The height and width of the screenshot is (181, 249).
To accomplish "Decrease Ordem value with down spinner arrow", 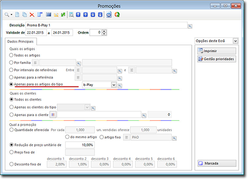I will point(104,34).
